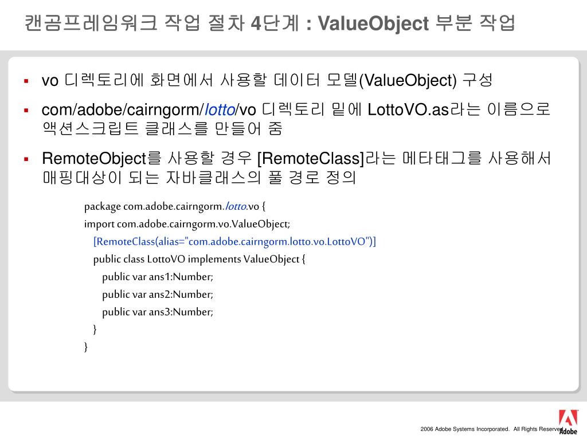The image size is (587, 440).
Task: Click the italic blue 'lotto' in the directory path
Action: (x=220, y=110)
